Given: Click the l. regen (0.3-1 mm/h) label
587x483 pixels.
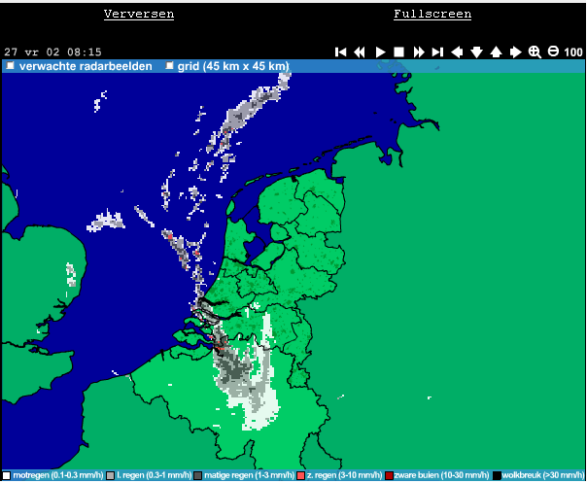Looking at the screenshot, I should [x=155, y=475].
